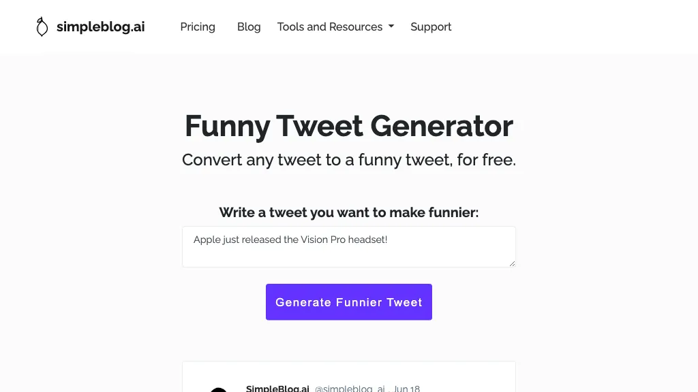Click the 'Apple just released' text in textarea
The width and height of the screenshot is (698, 392).
tap(290, 240)
